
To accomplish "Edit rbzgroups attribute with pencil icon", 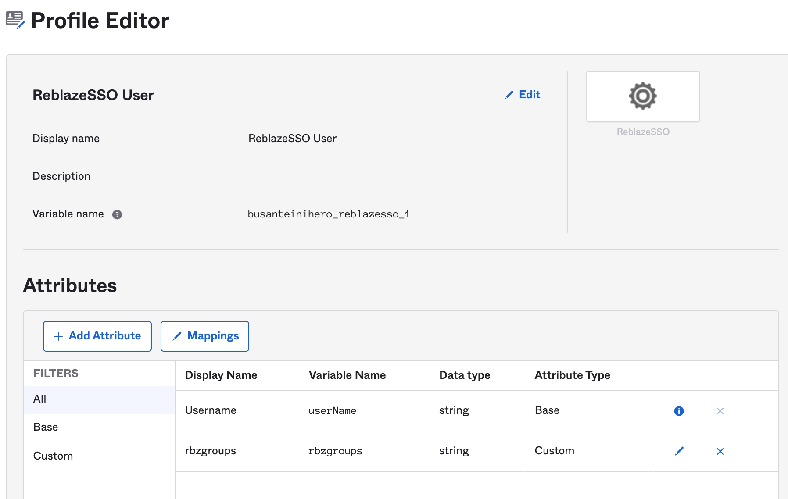I will coord(679,451).
